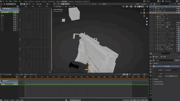The width and height of the screenshot is (180, 101).
Task: Toggle visibility of Arms in outliner
Action: (x=177, y=23)
